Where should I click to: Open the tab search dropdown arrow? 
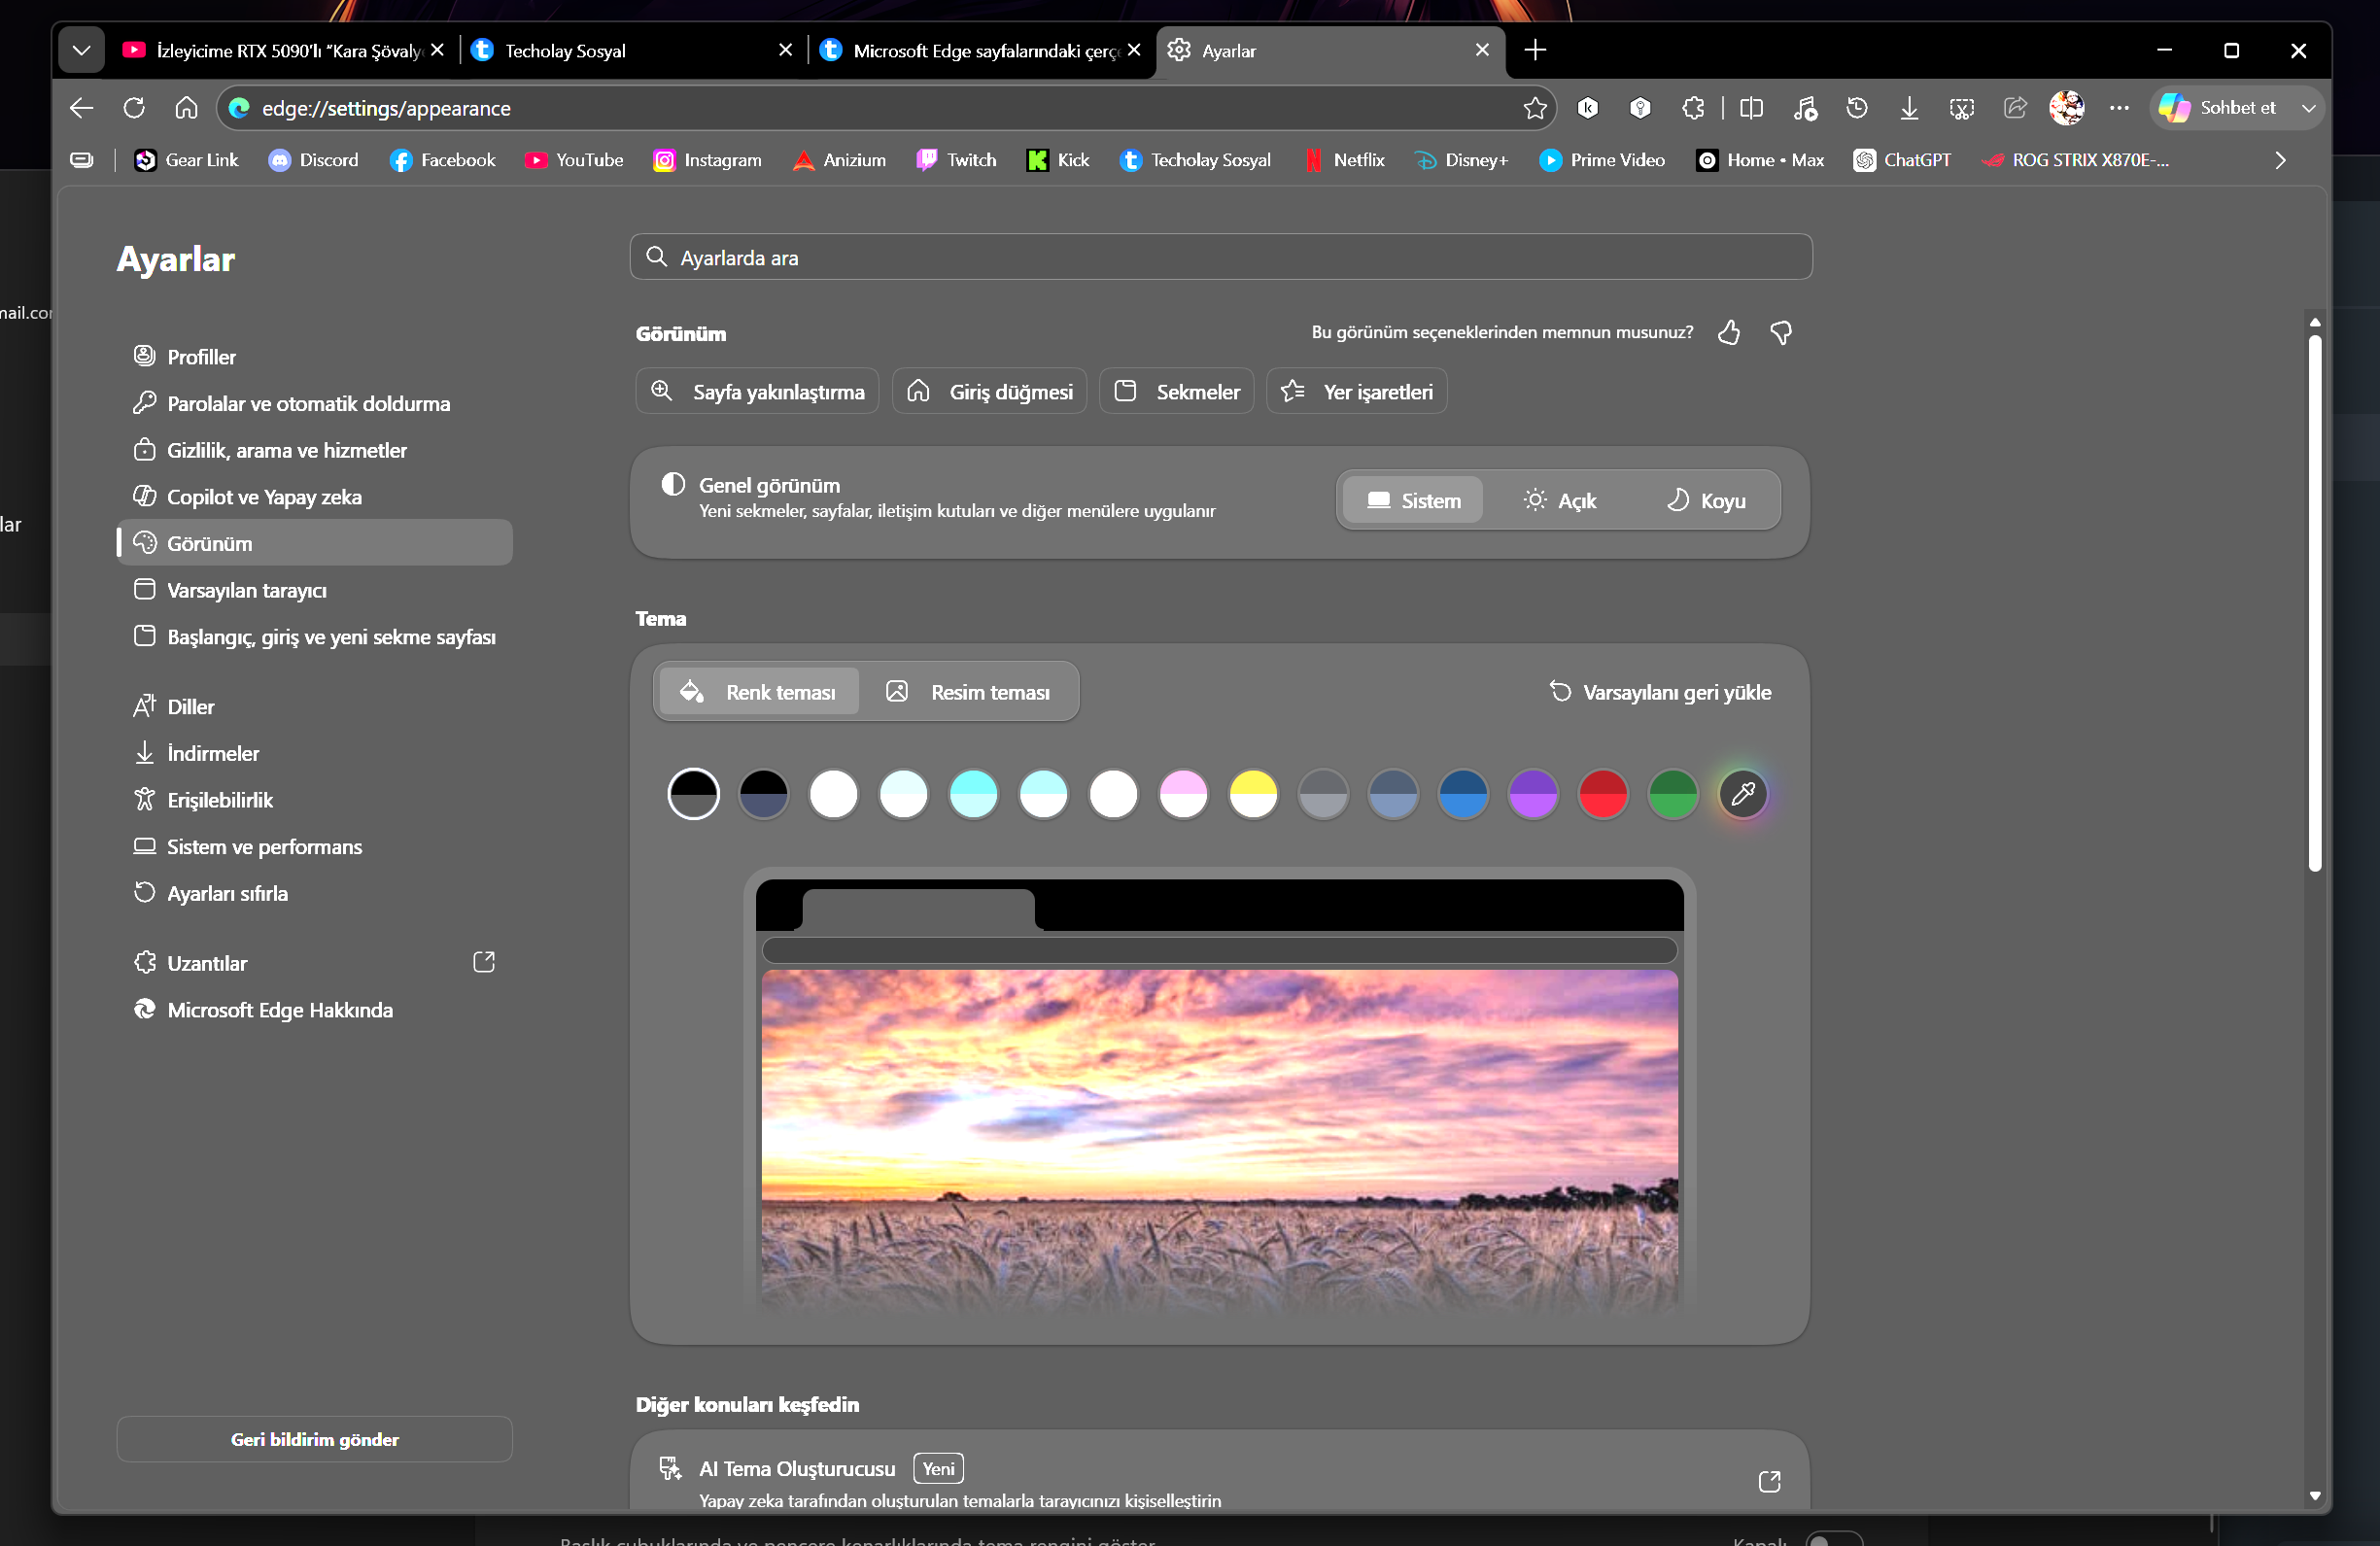click(82, 50)
